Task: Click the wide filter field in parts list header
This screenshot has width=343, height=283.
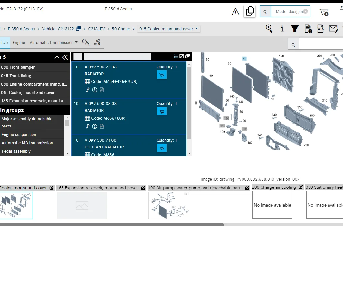Action: pyautogui.click(x=118, y=56)
